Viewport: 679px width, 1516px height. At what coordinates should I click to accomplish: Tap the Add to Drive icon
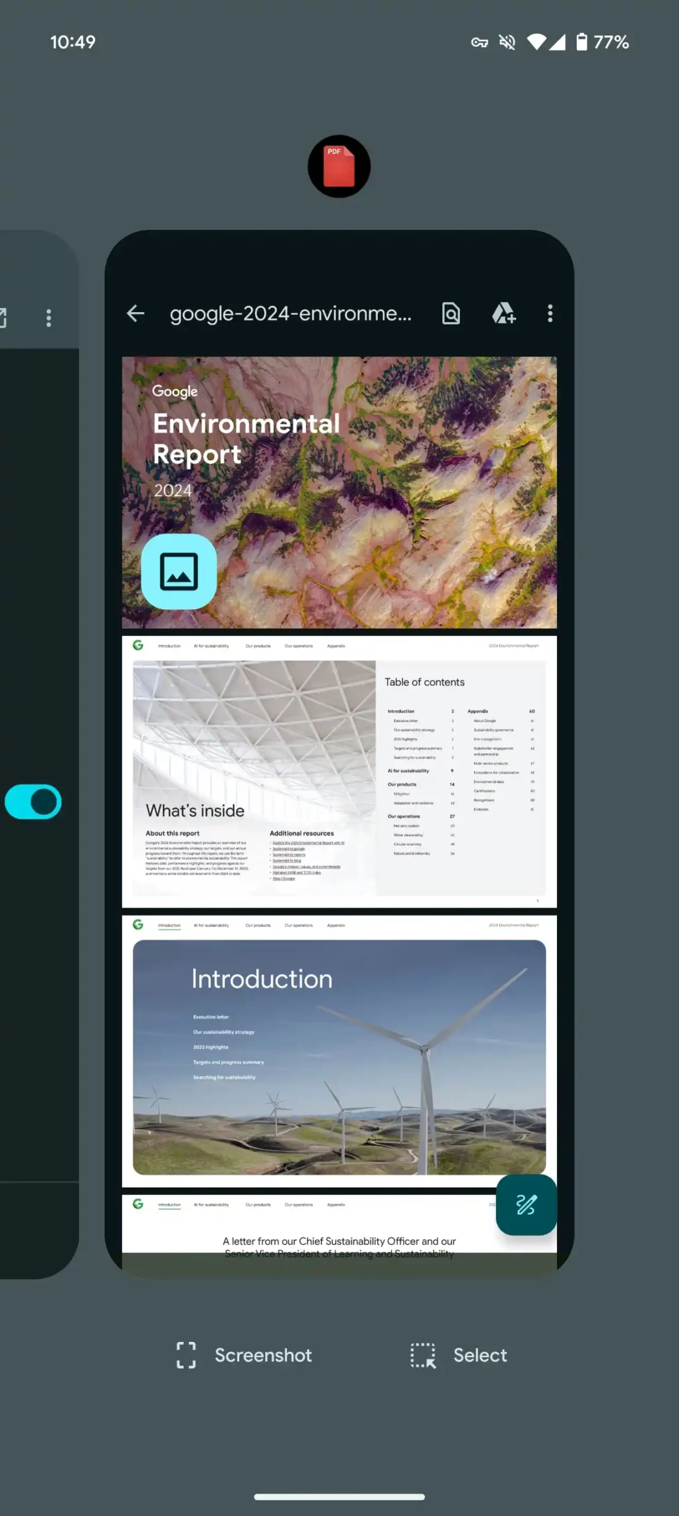[503, 313]
